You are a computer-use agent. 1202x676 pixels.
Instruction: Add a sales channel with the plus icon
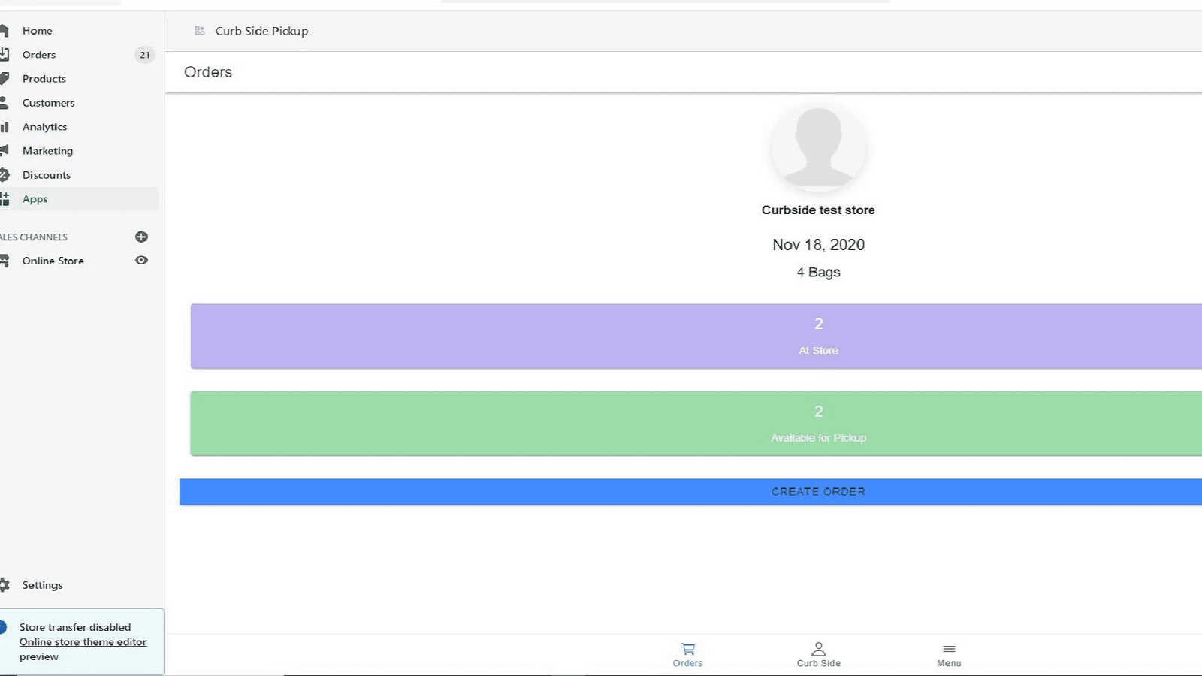pyautogui.click(x=141, y=236)
